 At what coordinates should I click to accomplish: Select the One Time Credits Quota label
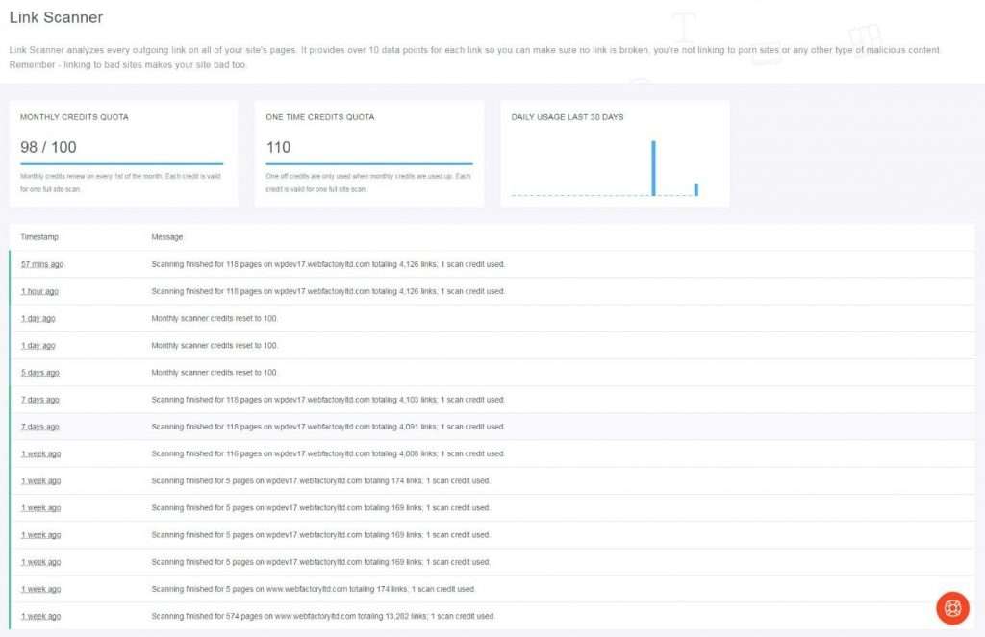pos(319,117)
